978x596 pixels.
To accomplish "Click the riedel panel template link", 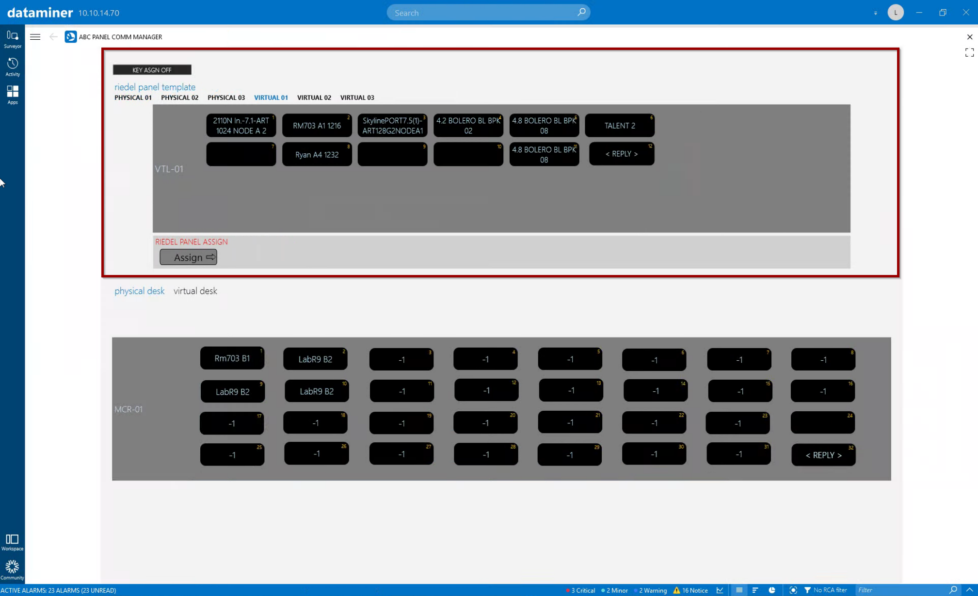I will 155,87.
